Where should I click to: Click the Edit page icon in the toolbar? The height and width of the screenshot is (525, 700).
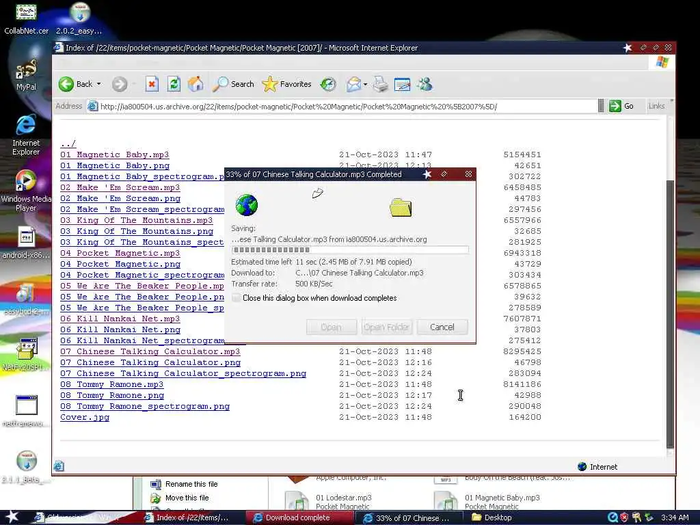point(402,84)
